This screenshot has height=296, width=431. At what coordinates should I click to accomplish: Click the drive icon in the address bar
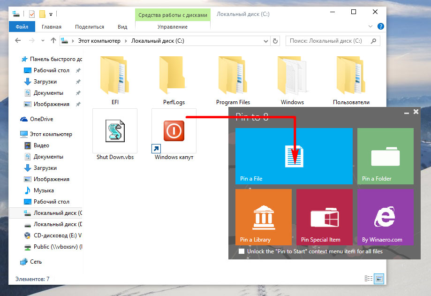point(64,41)
